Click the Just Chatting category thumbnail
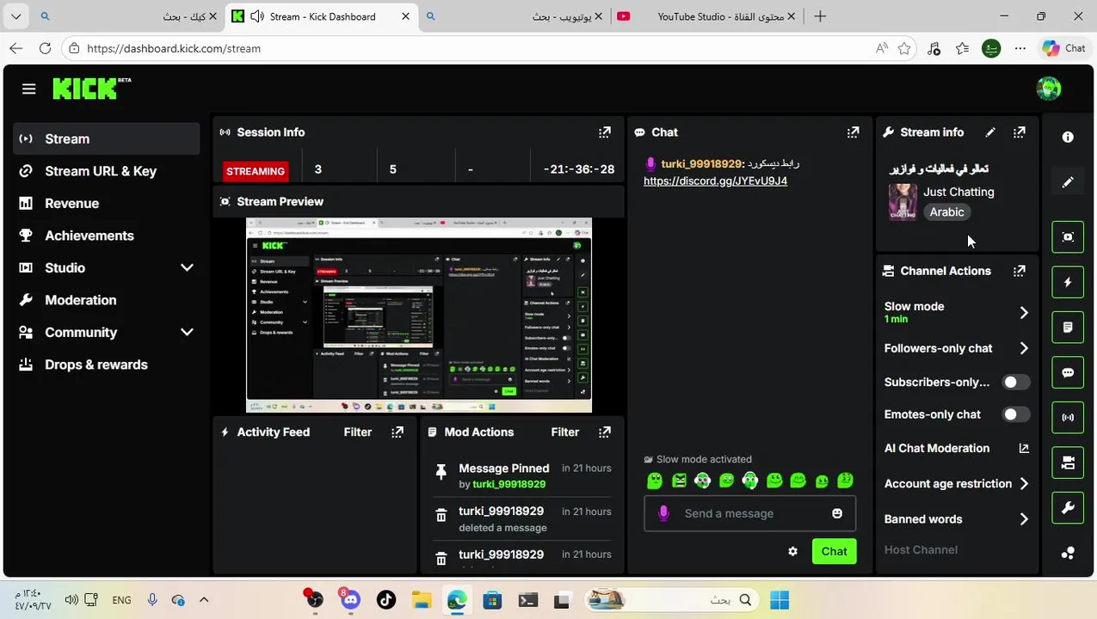The width and height of the screenshot is (1097, 619). pyautogui.click(x=903, y=203)
